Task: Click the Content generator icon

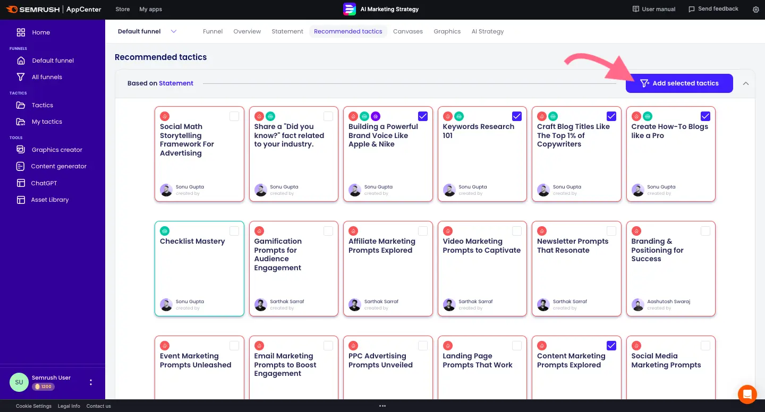Action: pyautogui.click(x=21, y=166)
